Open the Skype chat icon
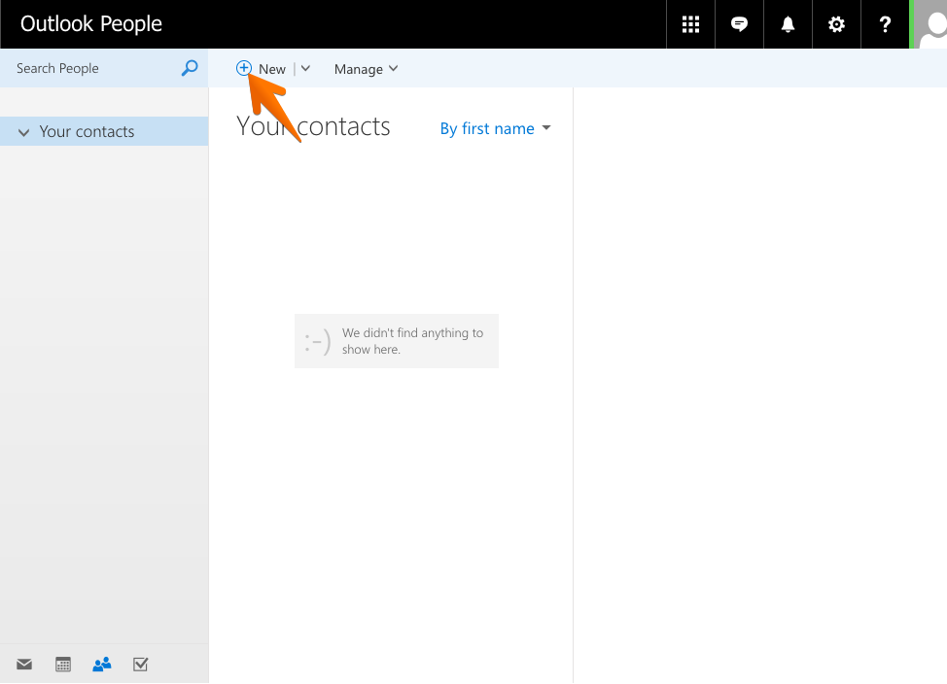This screenshot has height=684, width=947. pyautogui.click(x=739, y=24)
